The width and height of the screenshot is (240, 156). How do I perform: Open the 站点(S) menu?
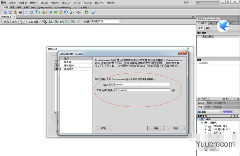[x=88, y=3]
